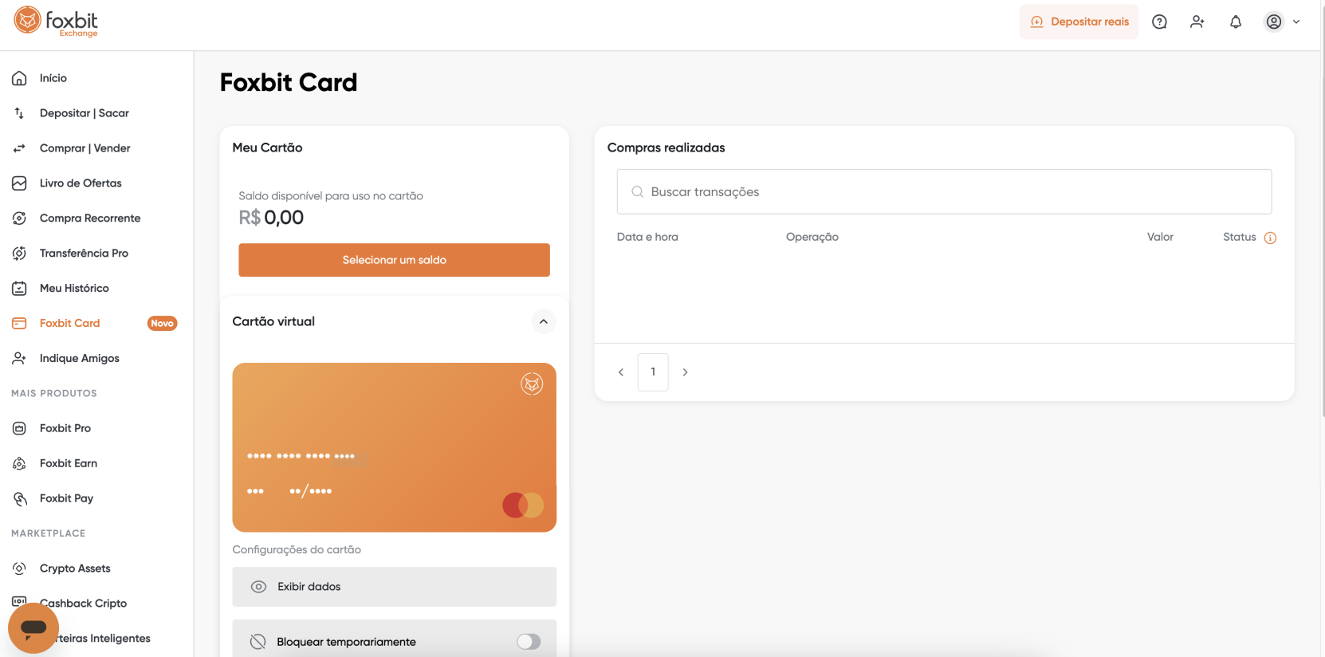Image resolution: width=1325 pixels, height=657 pixels.
Task: Open Cashback Cripto link
Action: pyautogui.click(x=84, y=604)
